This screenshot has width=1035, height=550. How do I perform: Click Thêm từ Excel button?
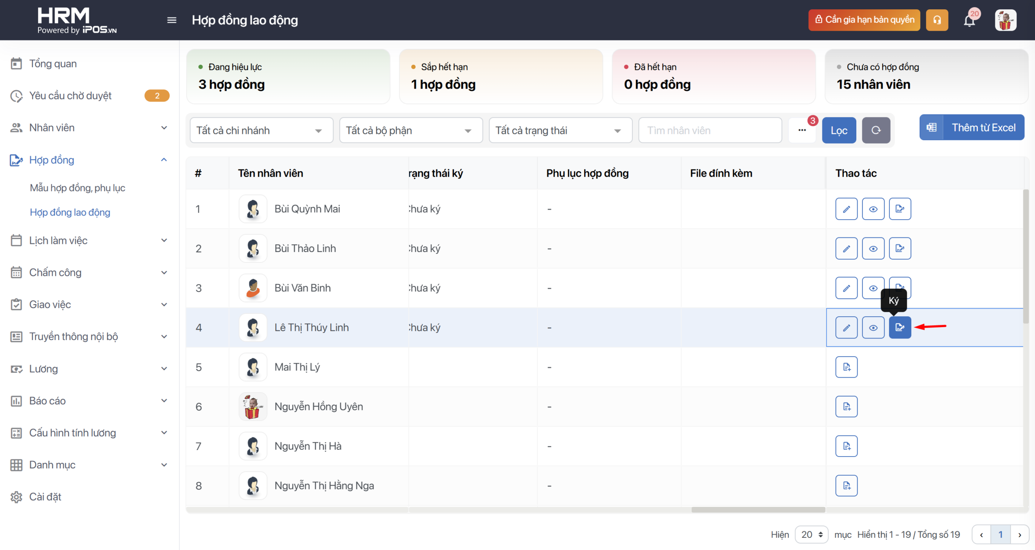coord(972,128)
